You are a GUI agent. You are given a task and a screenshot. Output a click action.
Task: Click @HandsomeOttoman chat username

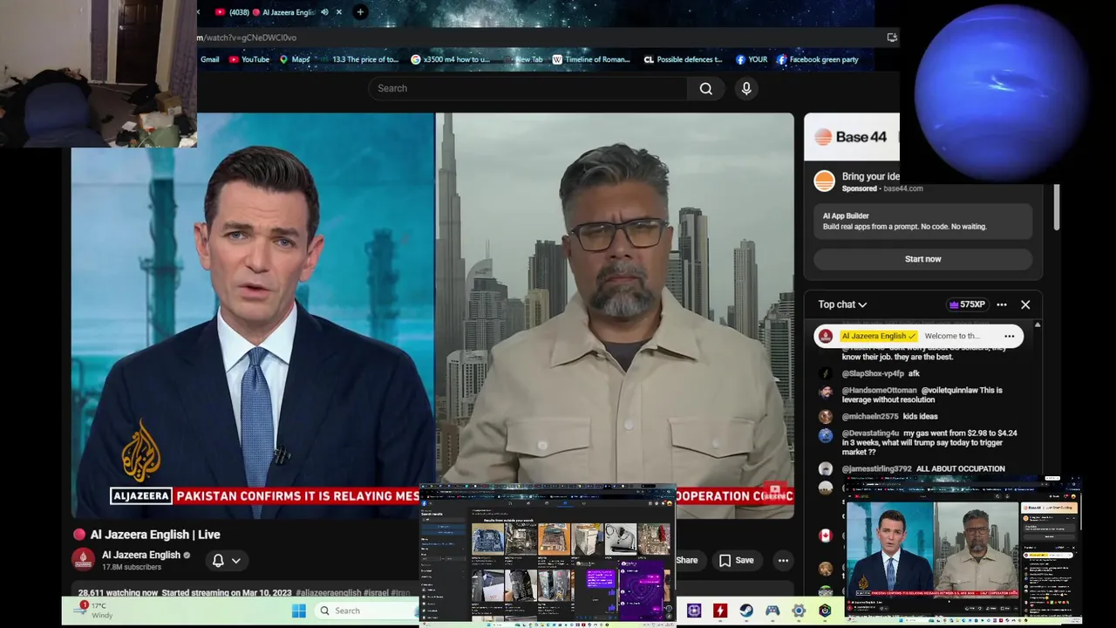(x=880, y=390)
